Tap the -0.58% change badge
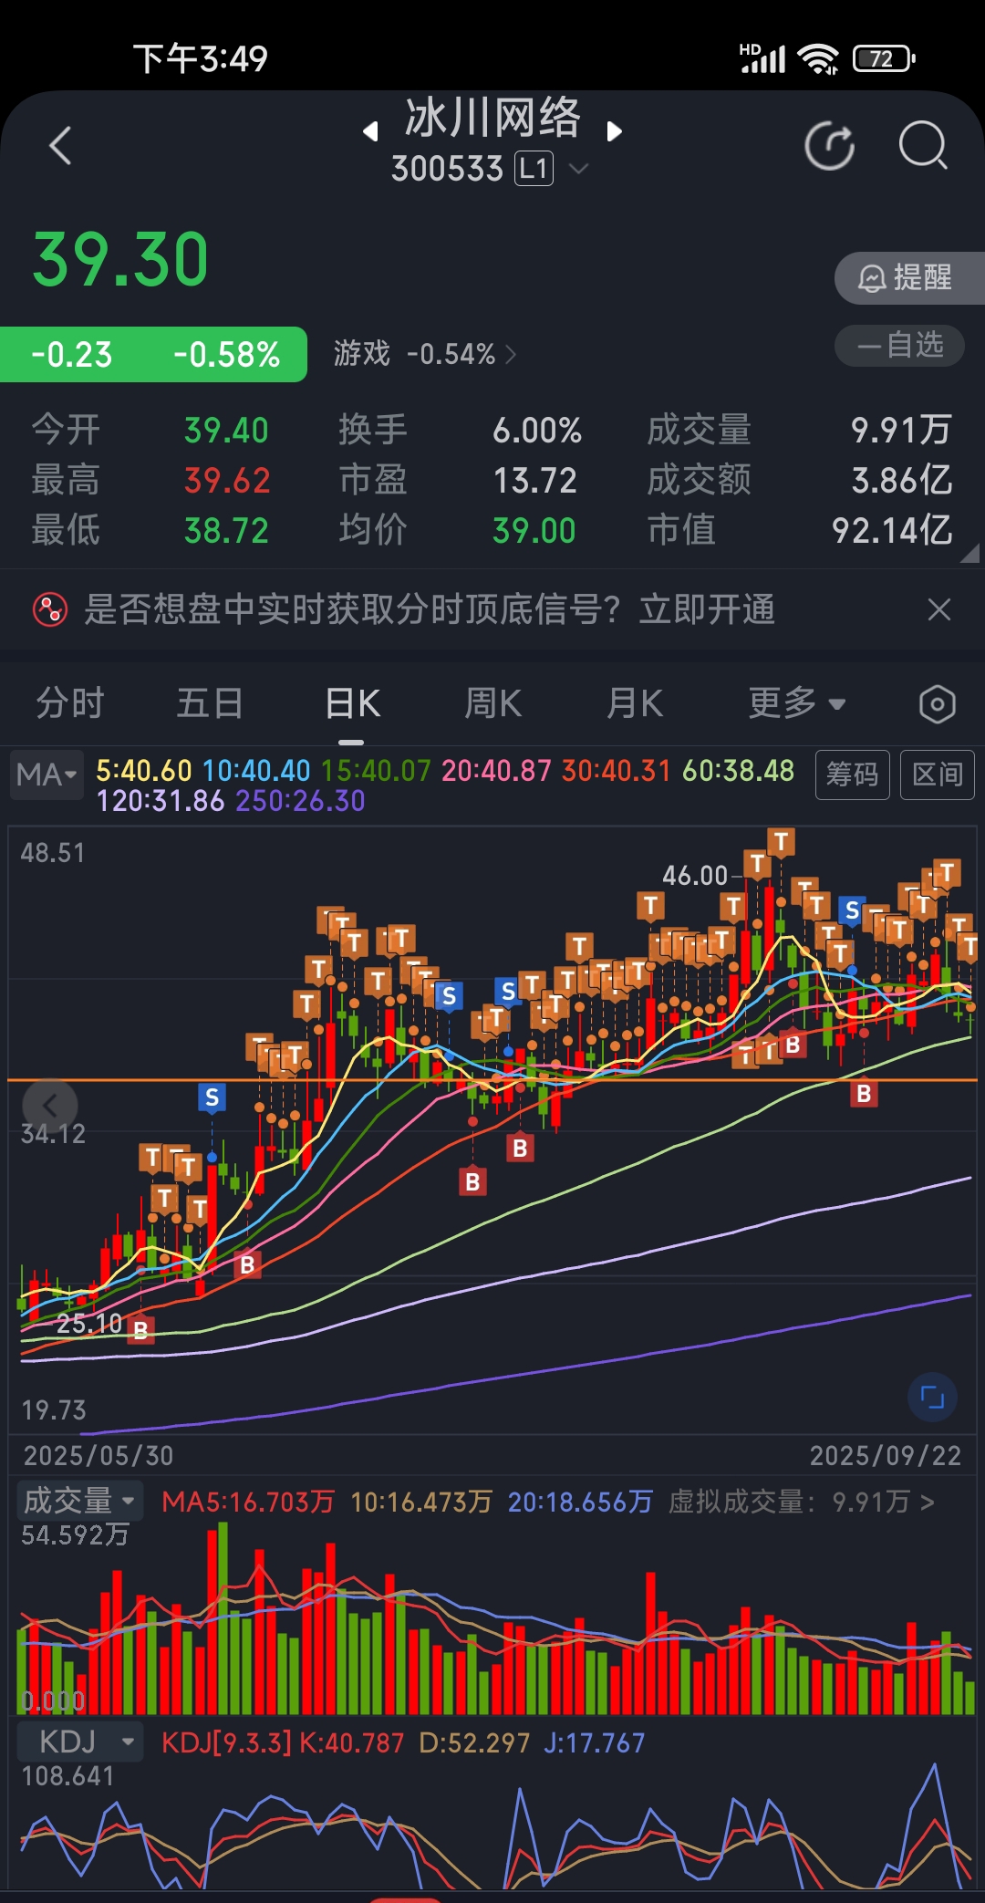The width and height of the screenshot is (985, 1903). click(226, 354)
